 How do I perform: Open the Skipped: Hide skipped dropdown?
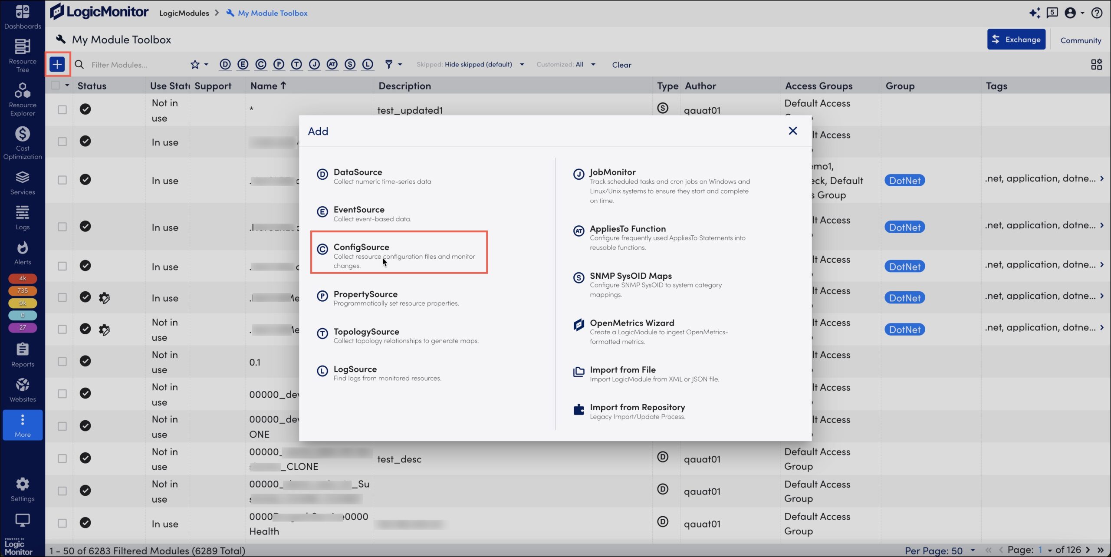[470, 64]
